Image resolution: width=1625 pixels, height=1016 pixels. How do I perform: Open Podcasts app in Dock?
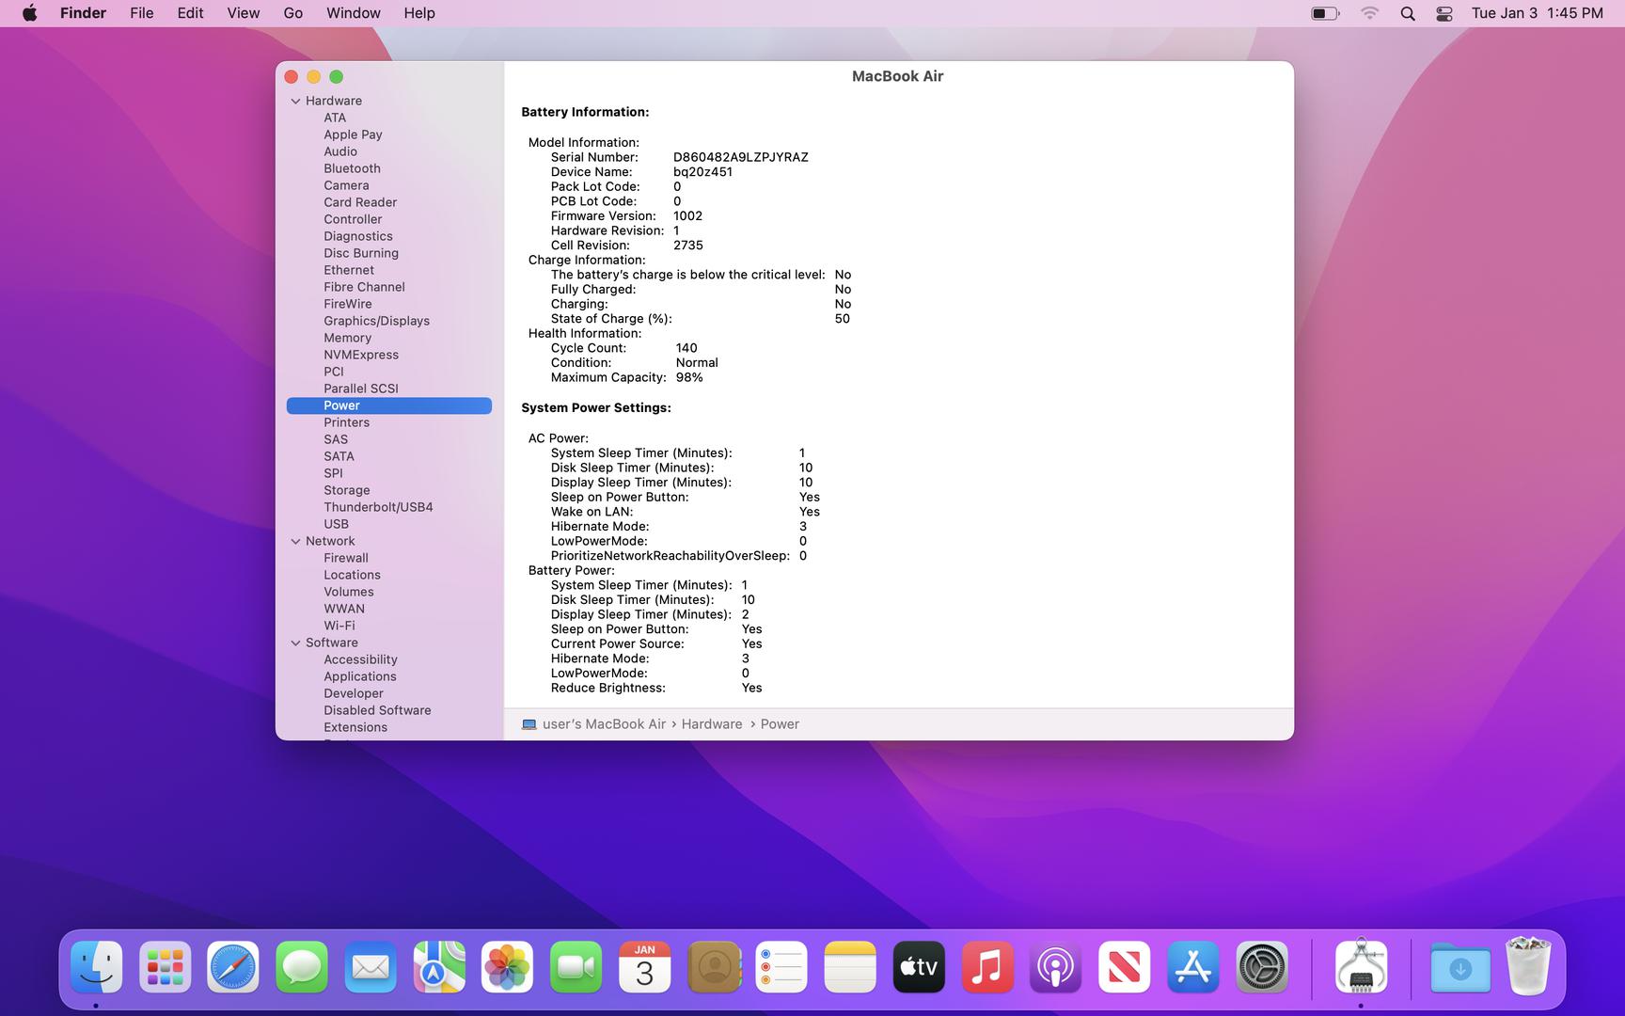click(1056, 967)
